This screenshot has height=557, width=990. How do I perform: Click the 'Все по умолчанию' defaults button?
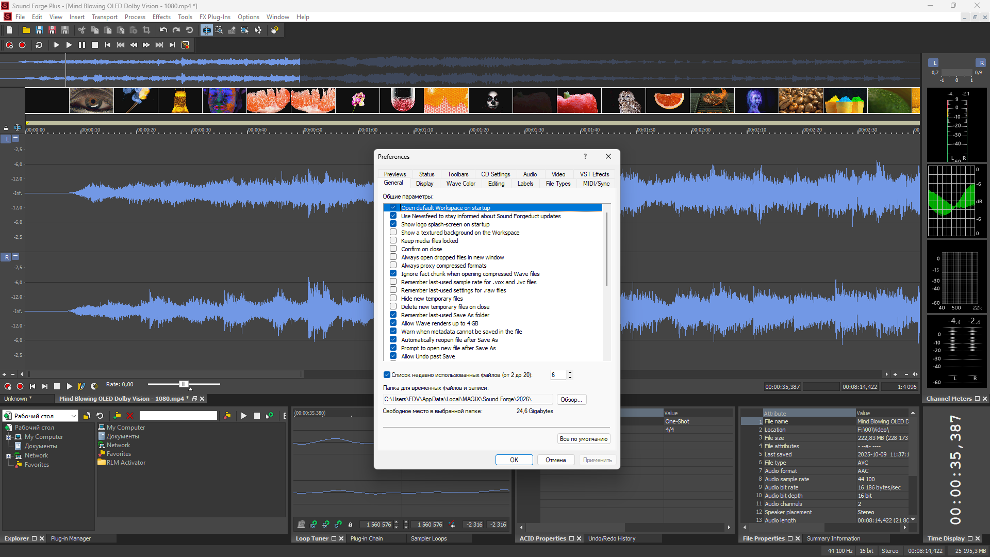(584, 439)
